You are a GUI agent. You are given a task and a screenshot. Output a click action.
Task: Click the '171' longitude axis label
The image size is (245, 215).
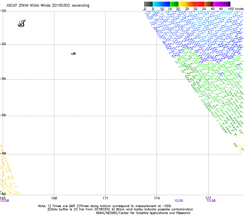coord(105,198)
